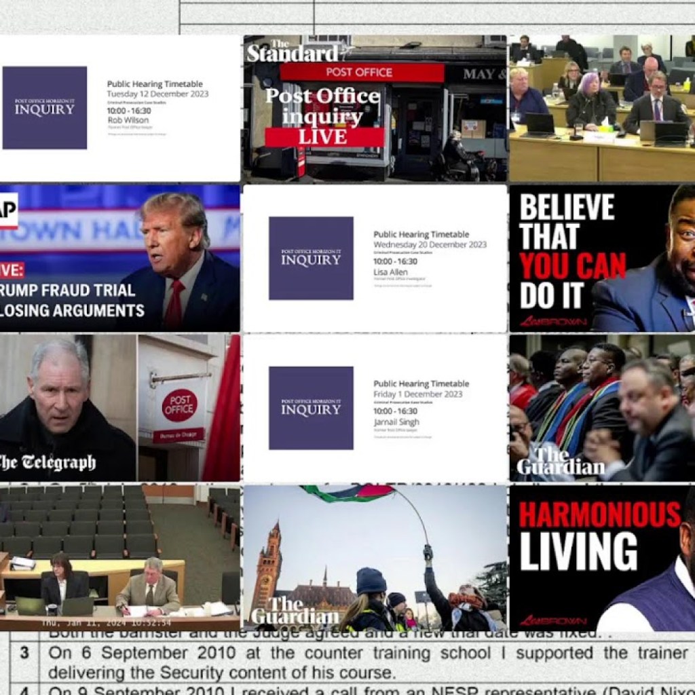The width and height of the screenshot is (695, 695).
Task: Click the red Post Office oval sign
Action: tap(179, 406)
